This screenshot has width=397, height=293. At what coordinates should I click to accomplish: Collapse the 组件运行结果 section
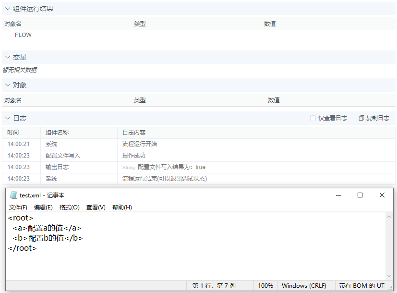7,8
